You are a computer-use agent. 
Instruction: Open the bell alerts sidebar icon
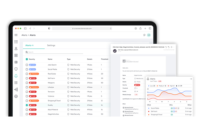point(16,76)
